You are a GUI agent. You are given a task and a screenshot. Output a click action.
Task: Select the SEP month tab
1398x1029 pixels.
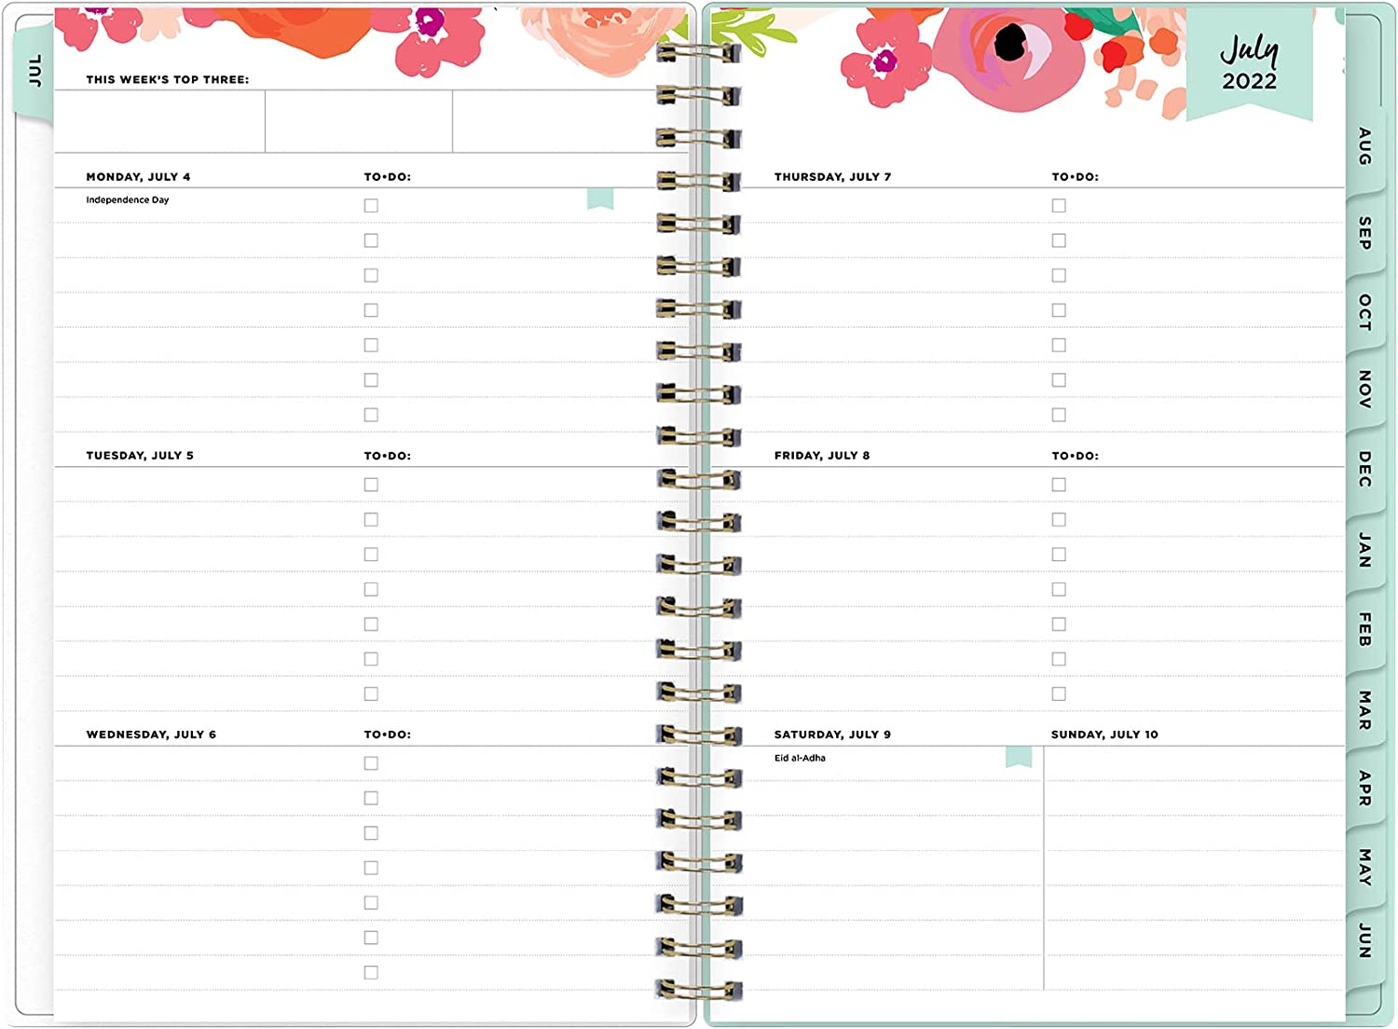pos(1364,233)
